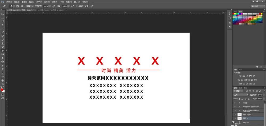The image size is (266, 126).
Task: Select the Zoom tool
Action: point(3,84)
